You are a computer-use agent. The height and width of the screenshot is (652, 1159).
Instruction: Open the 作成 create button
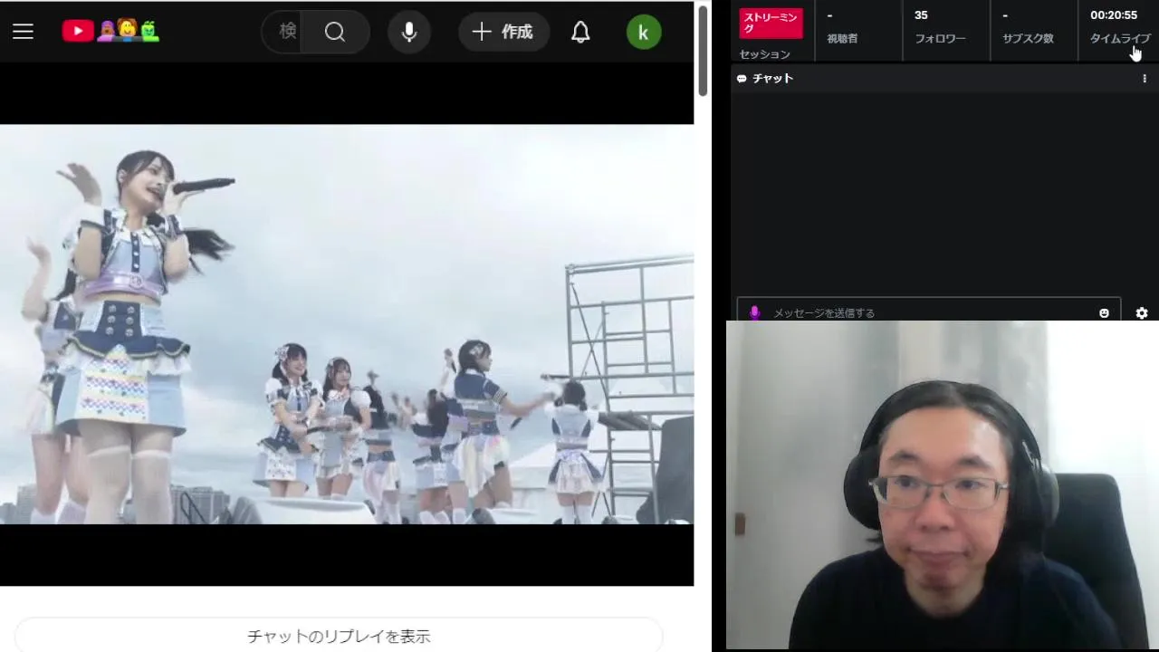pyautogui.click(x=503, y=32)
